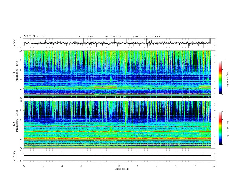Click time axis tick label "3"
Image resolution: width=241 pixels, height=186 pixels.
(x=81, y=166)
